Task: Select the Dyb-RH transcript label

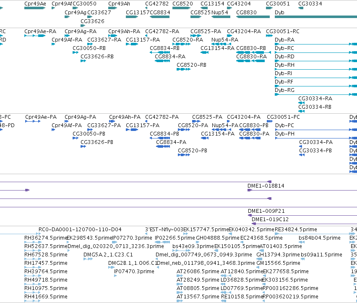Action: coord(284,65)
